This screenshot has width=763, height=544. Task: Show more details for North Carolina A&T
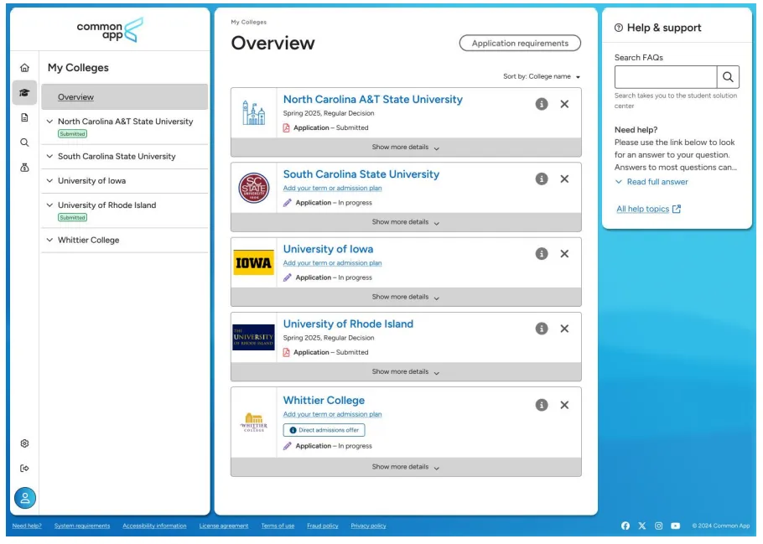click(406, 147)
